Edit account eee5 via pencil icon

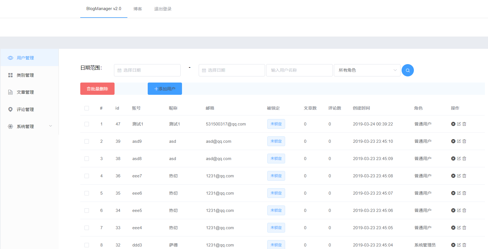[459, 210]
